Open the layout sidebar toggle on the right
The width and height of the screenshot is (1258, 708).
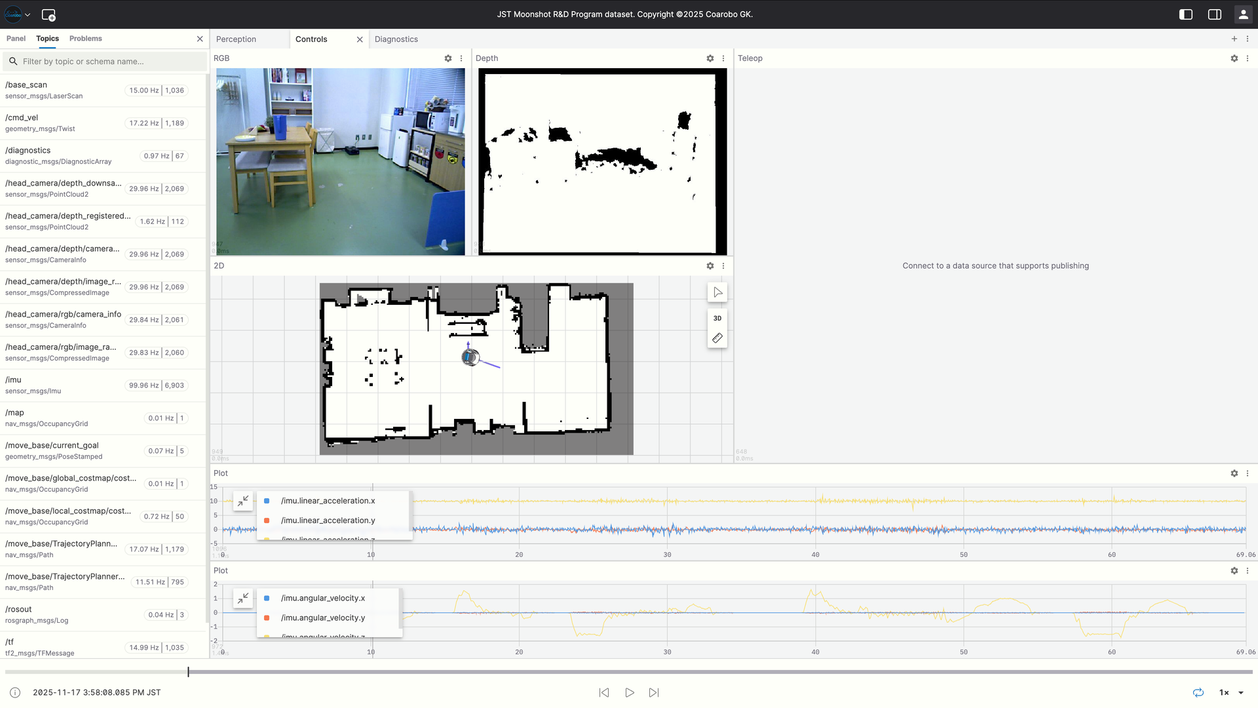click(x=1215, y=14)
